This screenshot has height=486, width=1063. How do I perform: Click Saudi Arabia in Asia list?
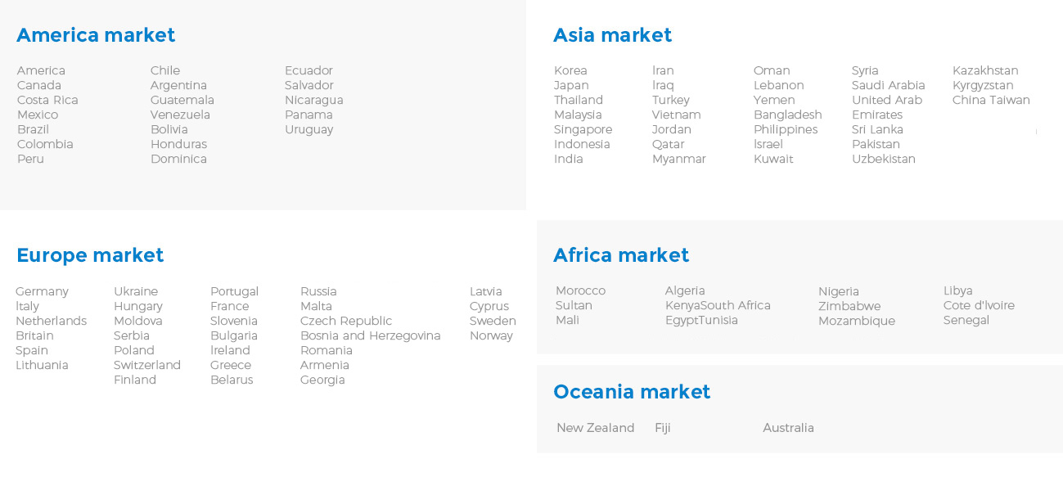pyautogui.click(x=888, y=85)
